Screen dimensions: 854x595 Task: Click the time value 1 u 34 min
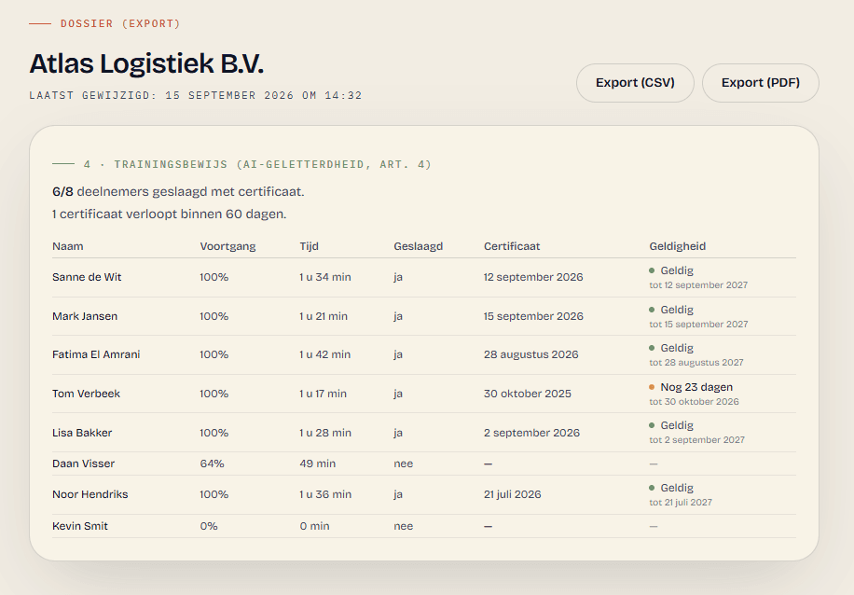pos(325,277)
